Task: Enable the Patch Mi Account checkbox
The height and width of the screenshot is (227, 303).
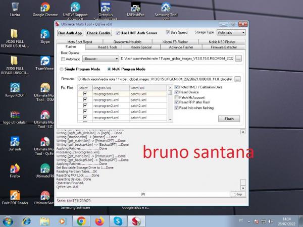Action: point(176,97)
